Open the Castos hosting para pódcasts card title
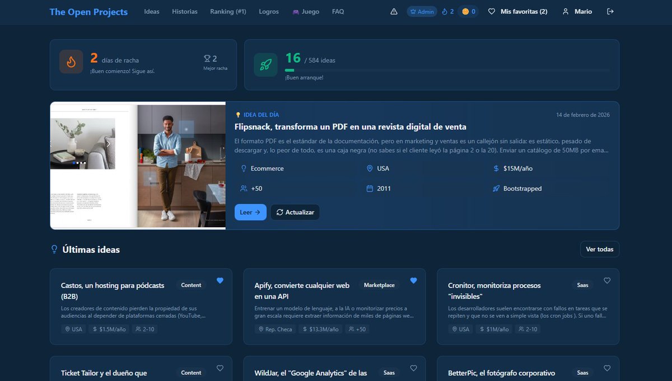Screen dimensions: 672x381 [113, 291]
